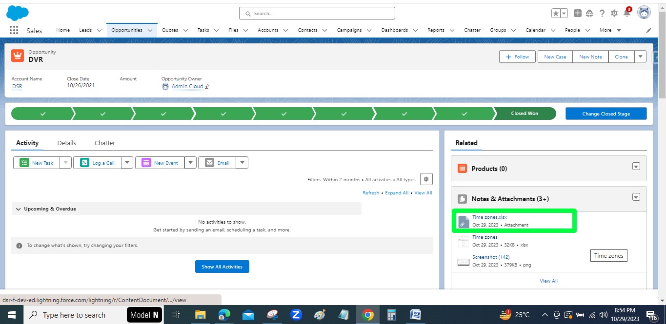Open the Leads tab dropdown arrow

pos(99,30)
